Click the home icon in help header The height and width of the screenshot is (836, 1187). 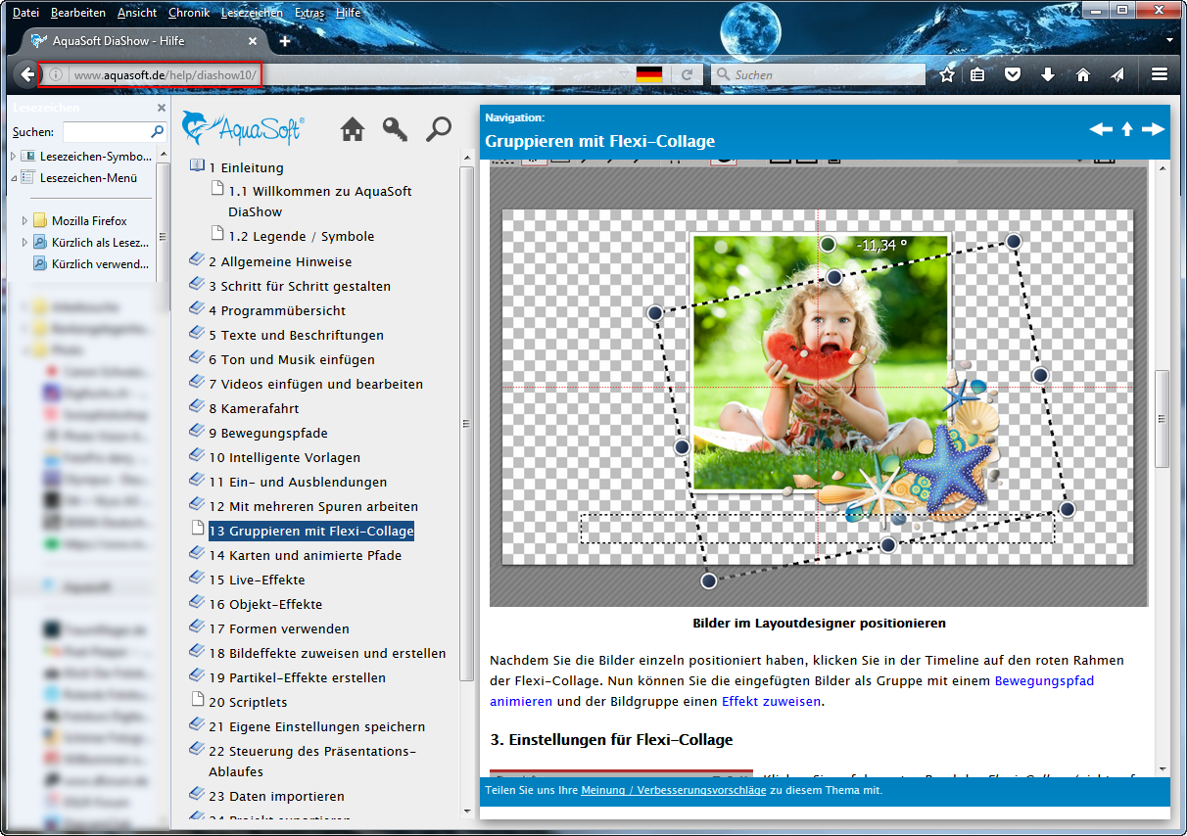353,129
